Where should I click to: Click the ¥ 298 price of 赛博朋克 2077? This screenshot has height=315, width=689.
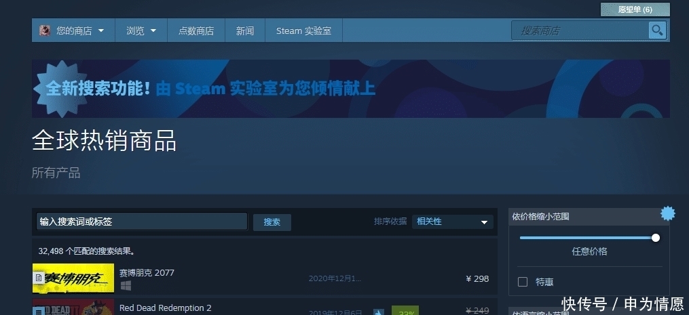tap(477, 278)
